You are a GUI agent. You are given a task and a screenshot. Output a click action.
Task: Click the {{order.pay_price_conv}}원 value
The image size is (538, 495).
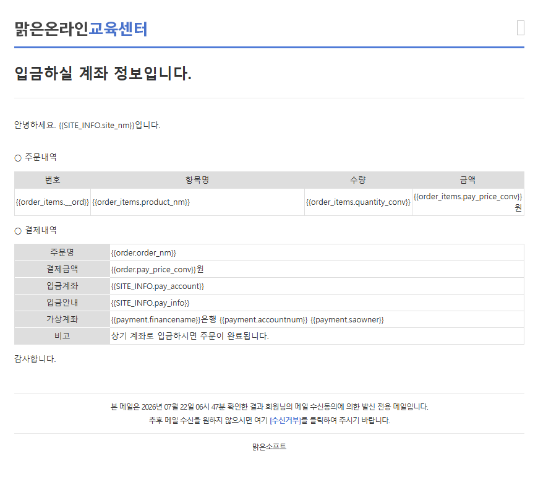(x=157, y=270)
